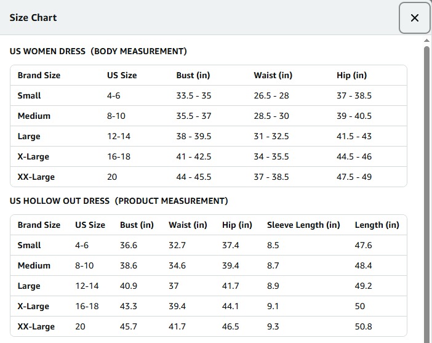Click the 44 - 45.5 bust measurement
The image size is (432, 343).
click(x=193, y=177)
